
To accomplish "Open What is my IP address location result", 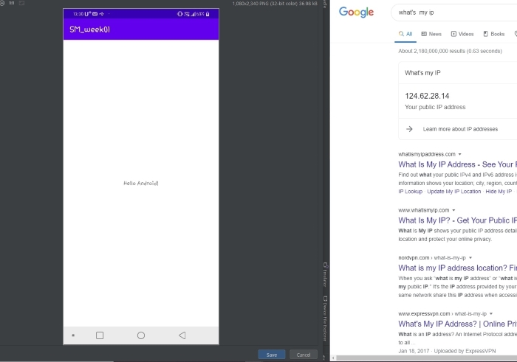I will [x=458, y=268].
